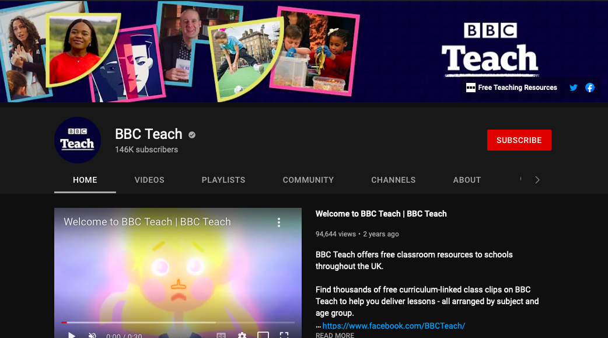Open the Channels tab
Screen dimensions: 608x338
(393, 180)
